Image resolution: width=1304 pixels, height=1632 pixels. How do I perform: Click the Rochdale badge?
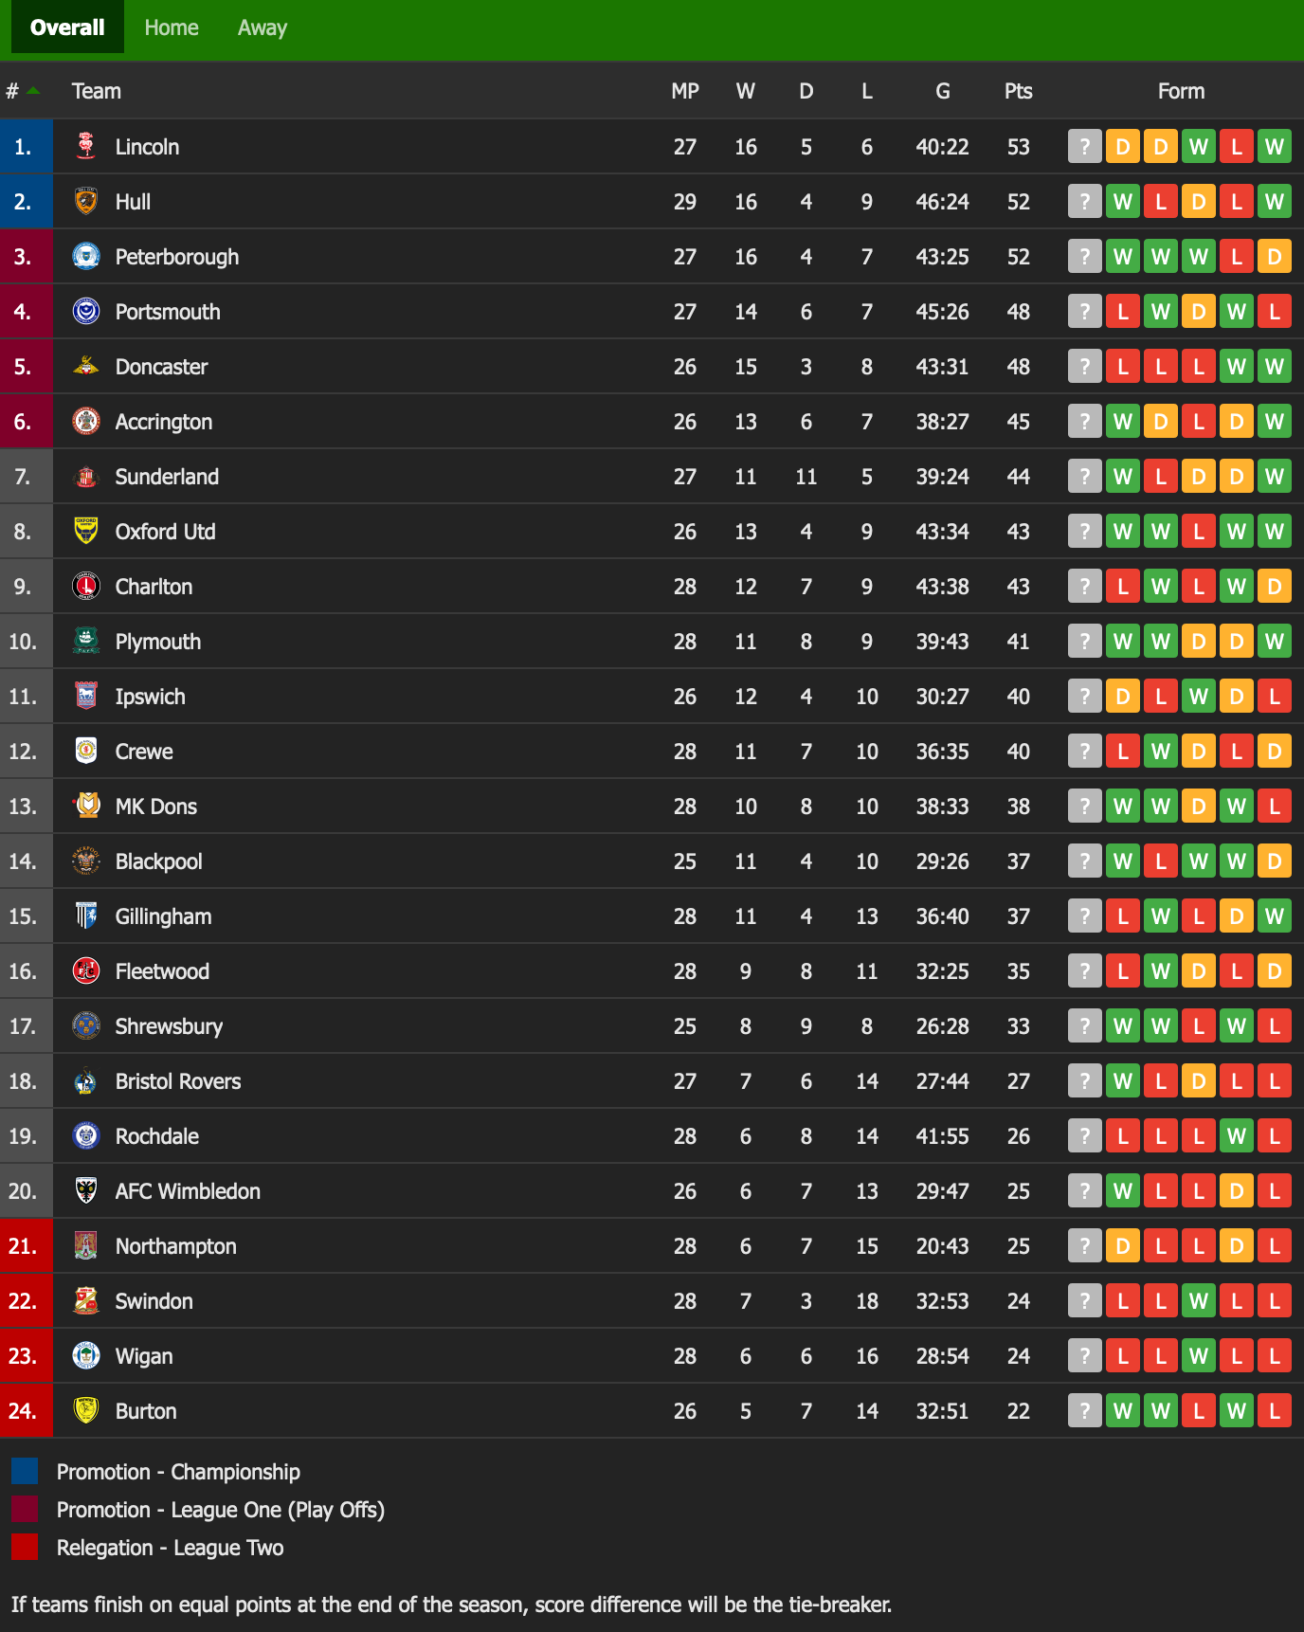(x=85, y=1136)
